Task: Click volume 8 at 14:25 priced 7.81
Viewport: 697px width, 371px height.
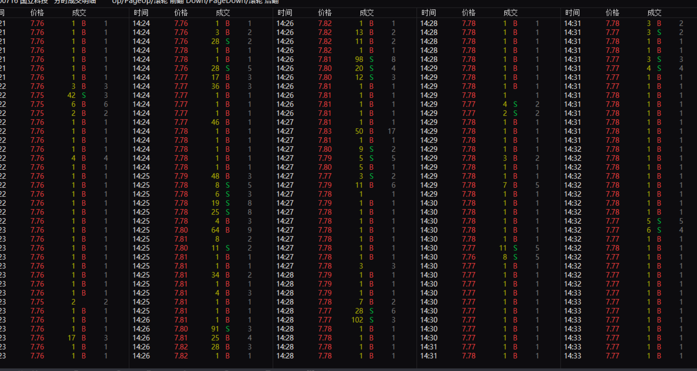Action: pos(217,239)
